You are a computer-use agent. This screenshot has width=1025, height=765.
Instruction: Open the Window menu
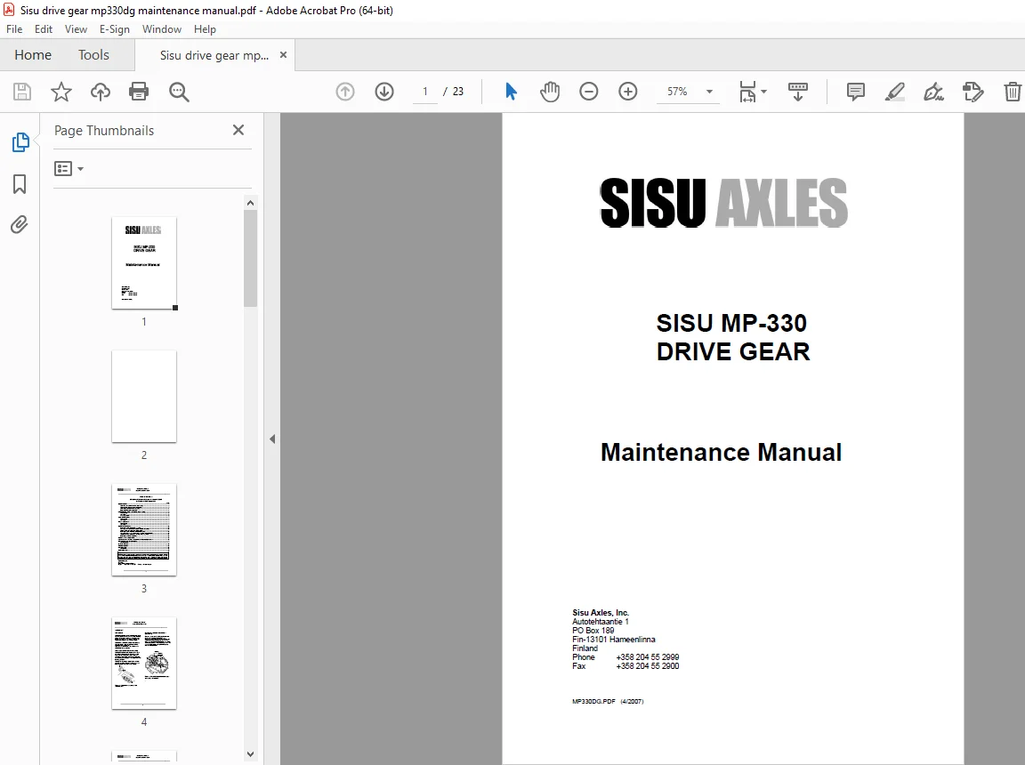coord(161,29)
